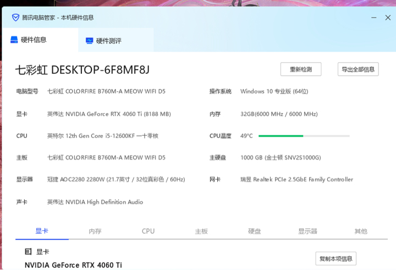Screen dimensions: 396x270
Task: Select the 显卡 detail tab
Action: (x=42, y=231)
